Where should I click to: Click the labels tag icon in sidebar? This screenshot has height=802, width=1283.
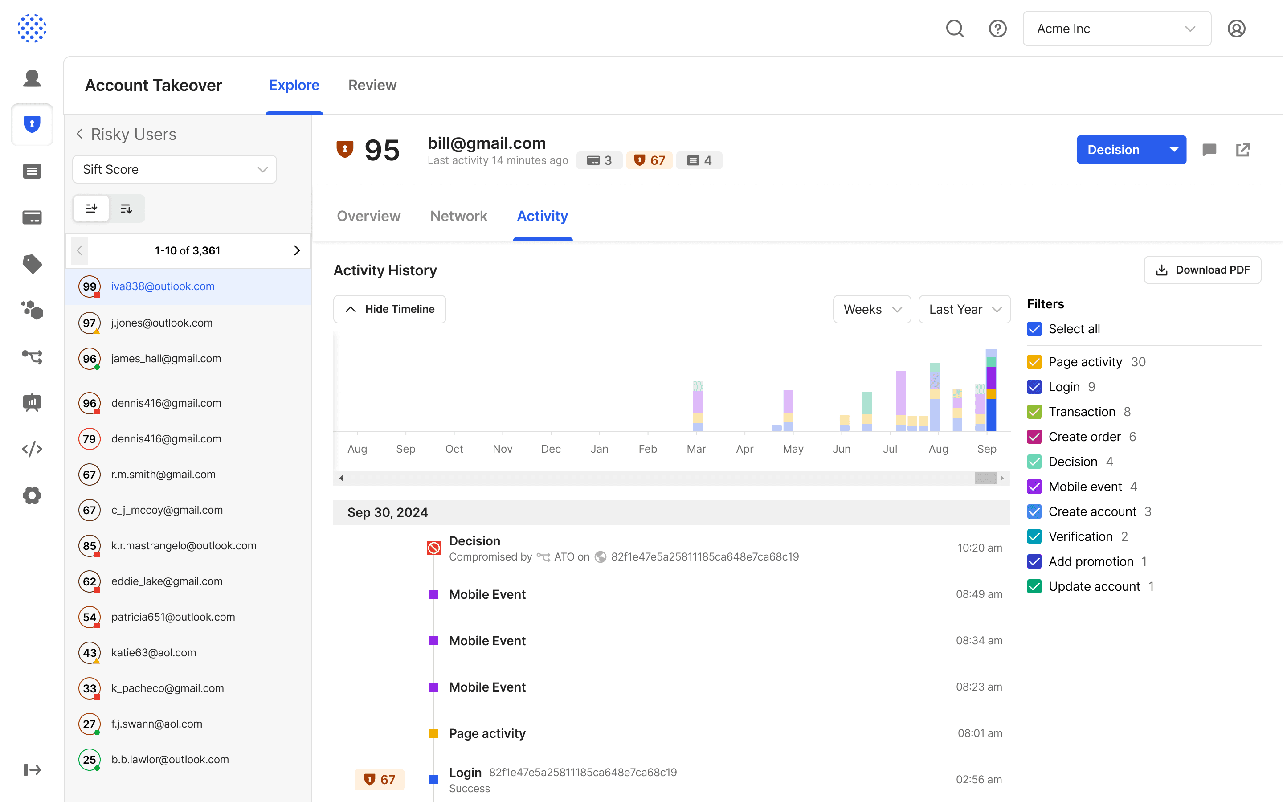point(32,264)
